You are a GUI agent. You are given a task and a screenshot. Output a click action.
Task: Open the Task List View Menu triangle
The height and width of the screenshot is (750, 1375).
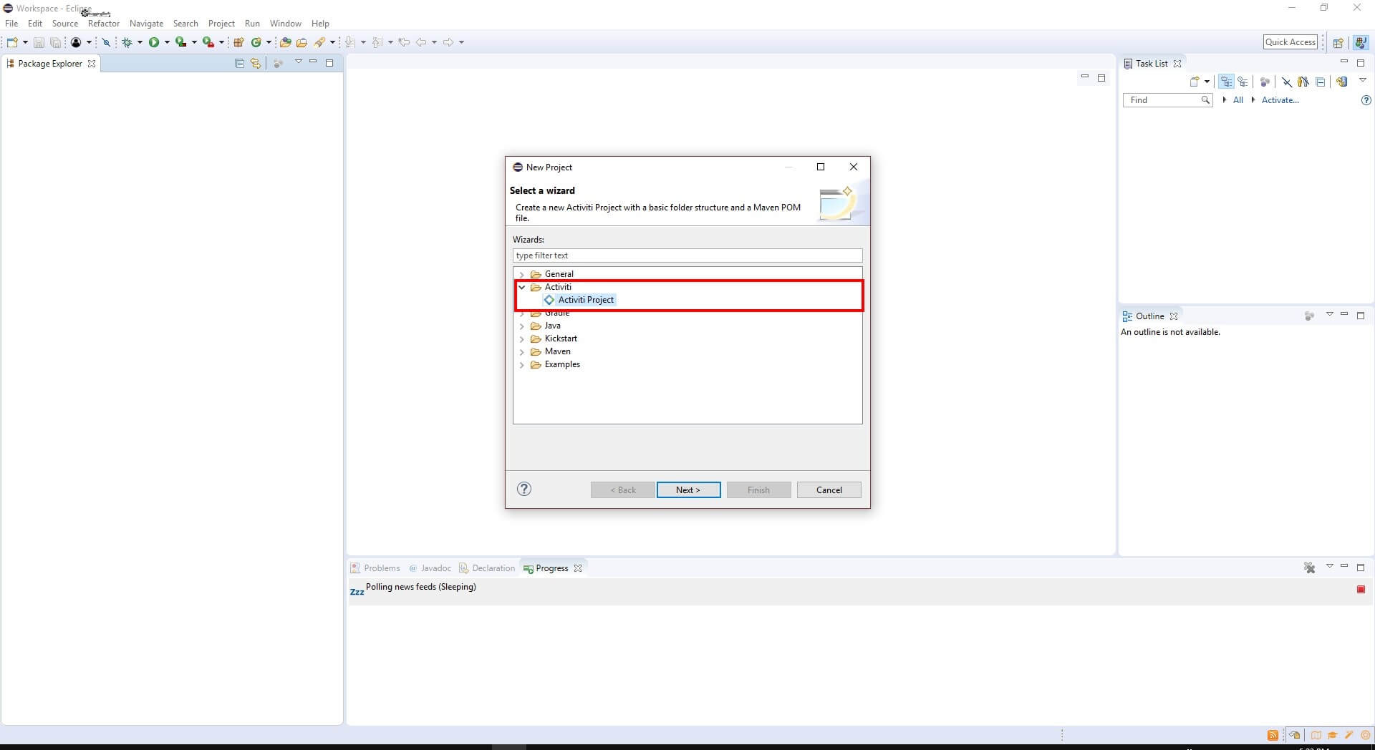pyautogui.click(x=1363, y=80)
